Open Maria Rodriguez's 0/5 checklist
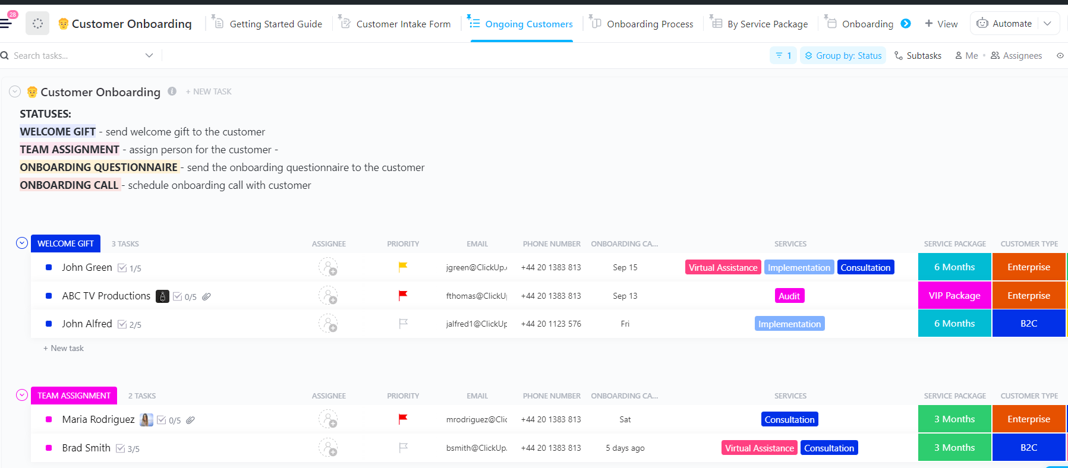This screenshot has height=468, width=1068. click(169, 420)
